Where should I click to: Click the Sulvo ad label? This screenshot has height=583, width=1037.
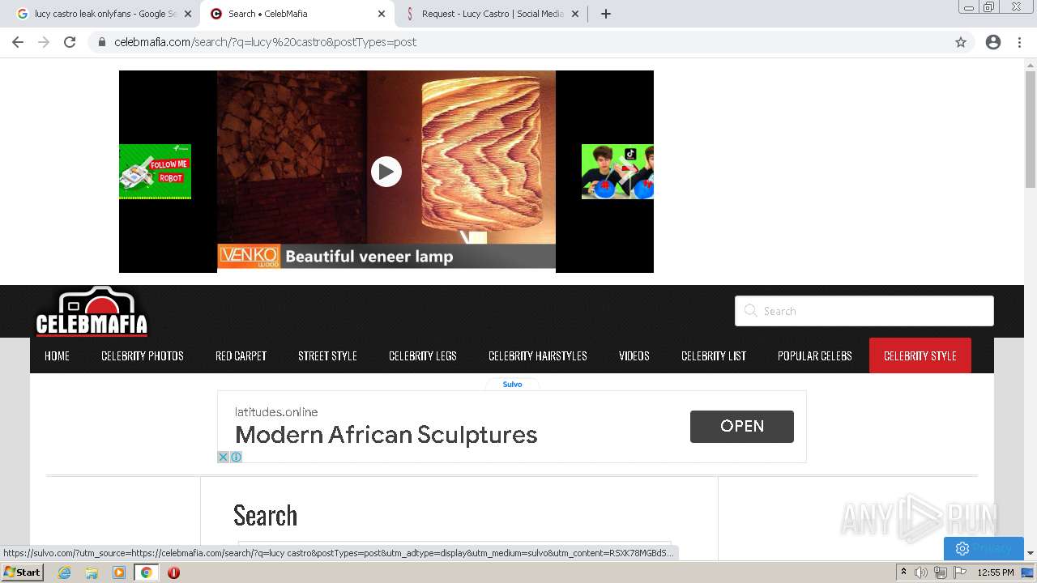pos(512,385)
